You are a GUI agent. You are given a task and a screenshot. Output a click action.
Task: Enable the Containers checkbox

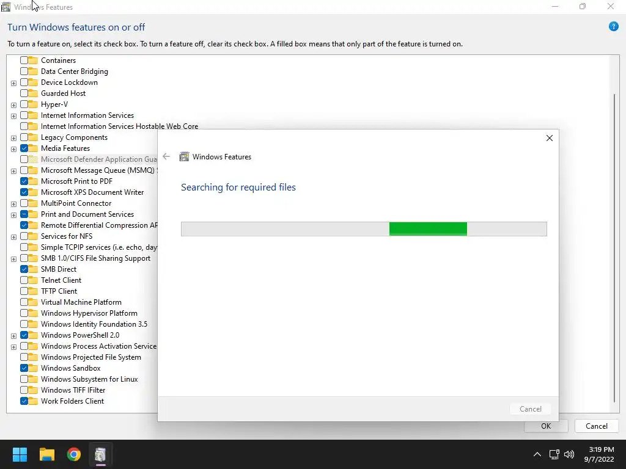click(x=24, y=60)
